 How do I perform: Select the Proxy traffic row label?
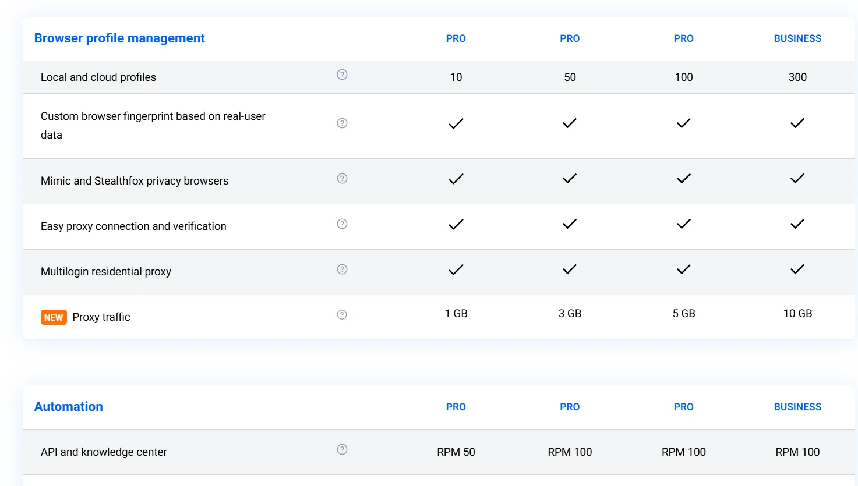(101, 317)
